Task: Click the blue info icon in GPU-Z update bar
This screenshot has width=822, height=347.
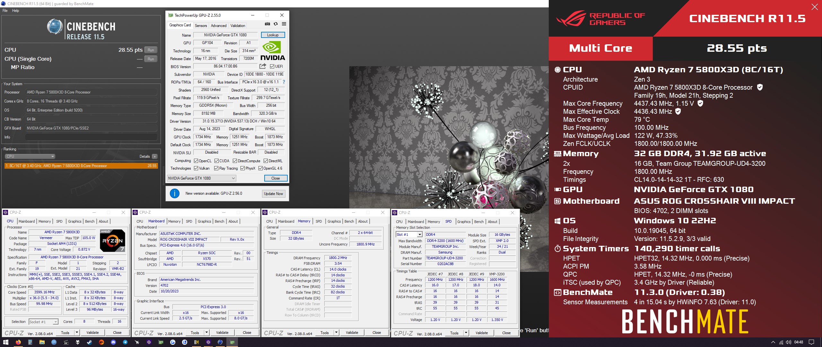Action: pyautogui.click(x=174, y=193)
